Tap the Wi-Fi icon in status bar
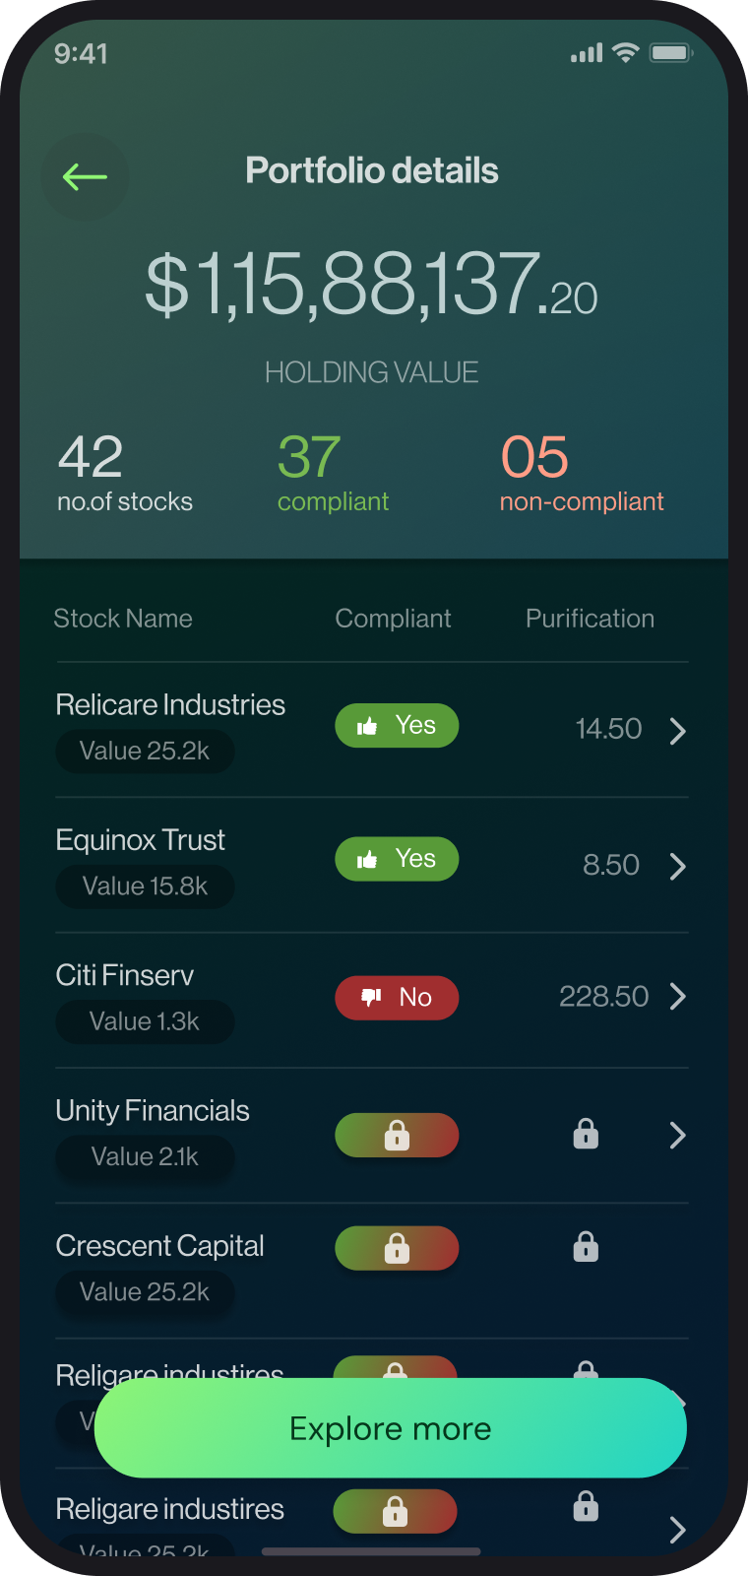The height and width of the screenshot is (1576, 748). pyautogui.click(x=625, y=53)
